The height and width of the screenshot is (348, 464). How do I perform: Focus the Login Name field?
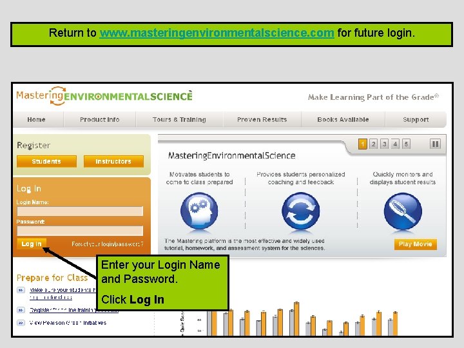[x=80, y=211]
